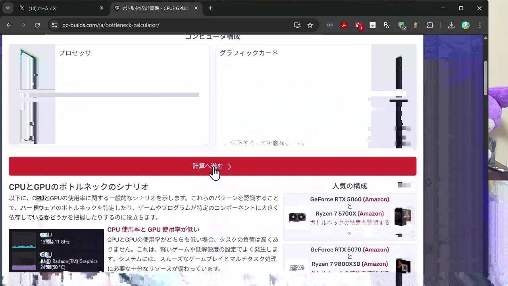Click the install app icon in address bar
This screenshot has width=508, height=286.
pos(297,25)
